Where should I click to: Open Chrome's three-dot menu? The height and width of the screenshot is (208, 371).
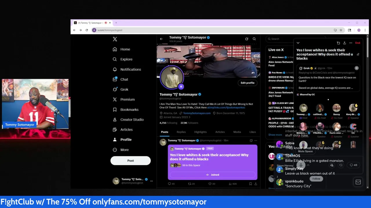coord(365,30)
